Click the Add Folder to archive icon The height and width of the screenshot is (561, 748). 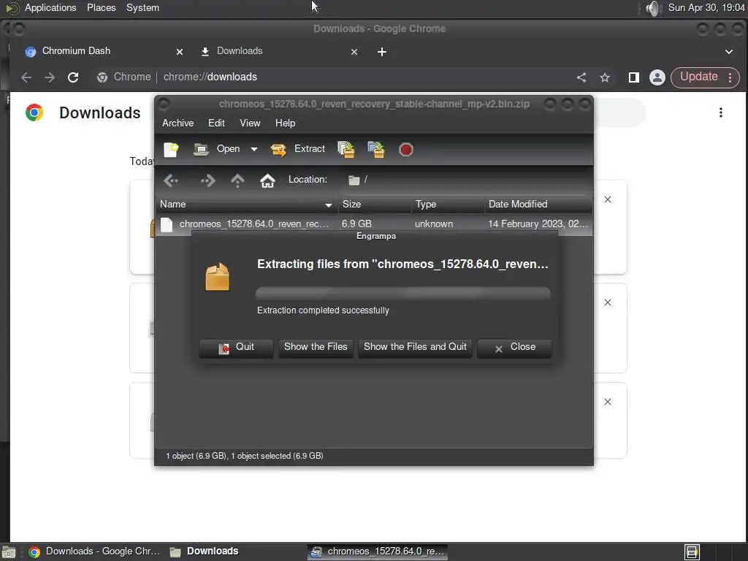pos(376,149)
